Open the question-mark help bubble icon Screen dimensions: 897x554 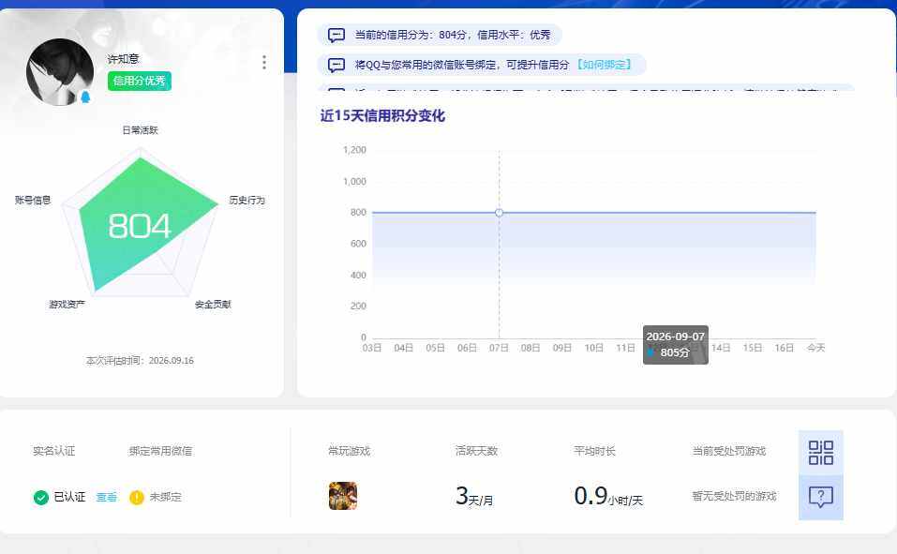(820, 497)
